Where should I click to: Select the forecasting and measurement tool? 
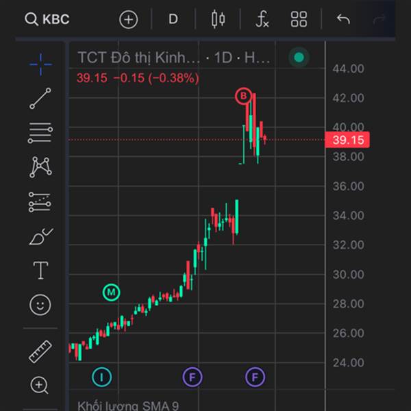(x=40, y=202)
